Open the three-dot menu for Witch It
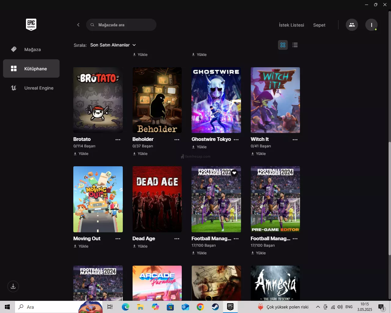 (x=295, y=140)
